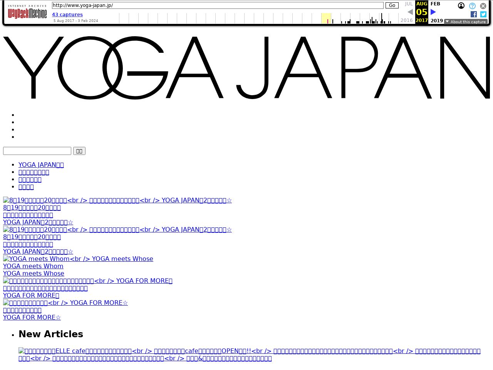
Task: Share this capture on Facebook
Action: point(474,14)
